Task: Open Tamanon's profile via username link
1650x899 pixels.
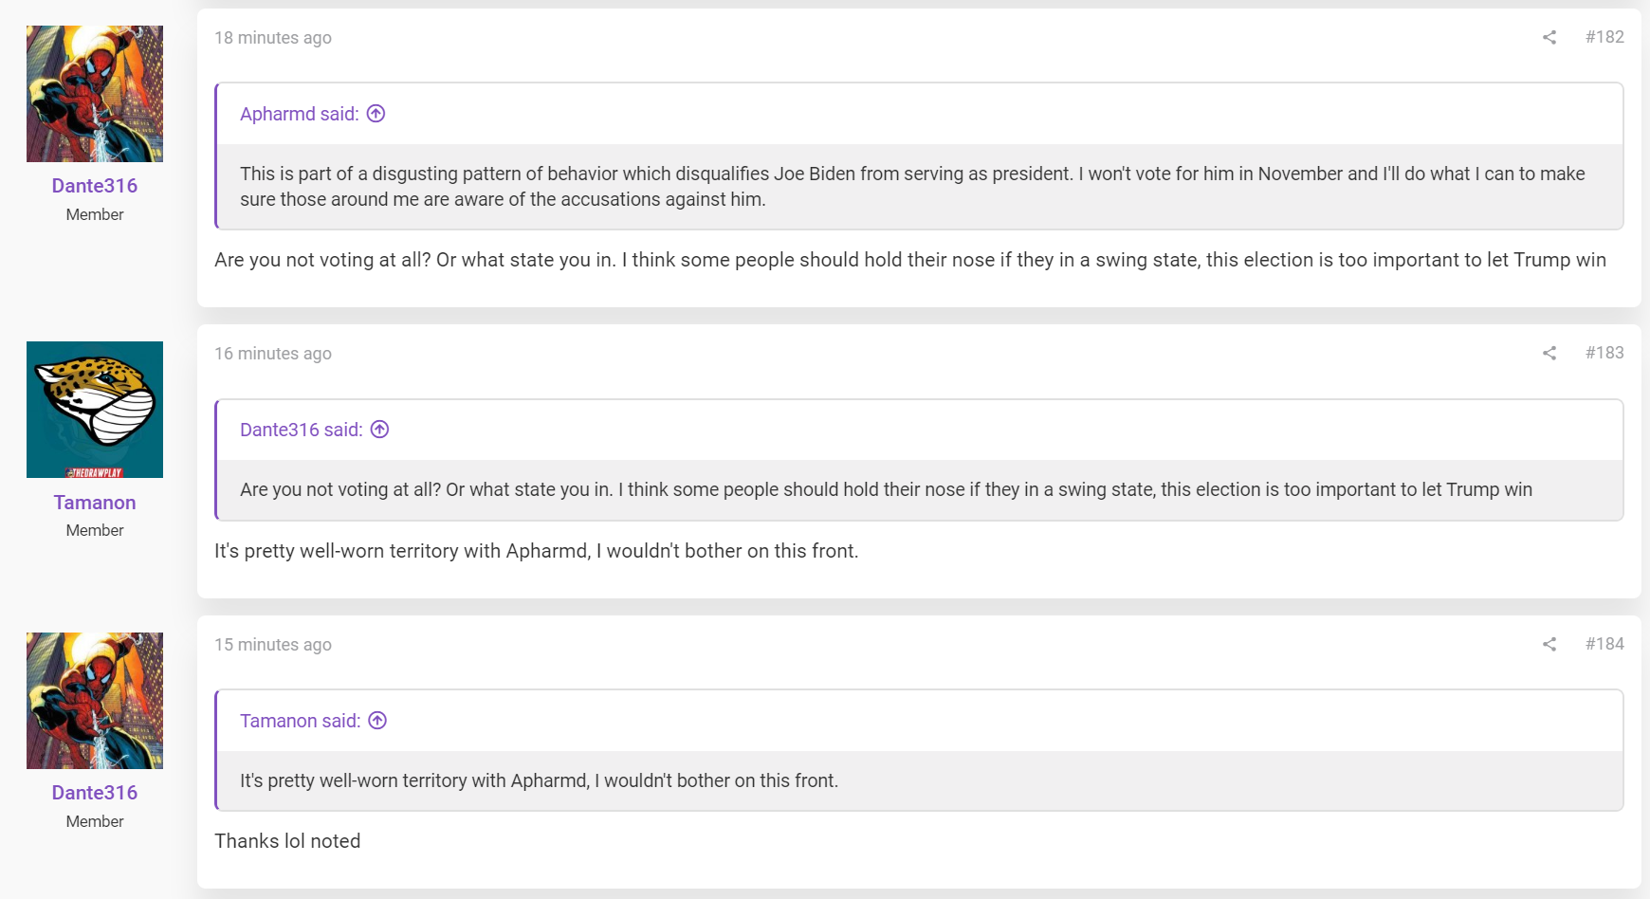Action: [x=95, y=503]
